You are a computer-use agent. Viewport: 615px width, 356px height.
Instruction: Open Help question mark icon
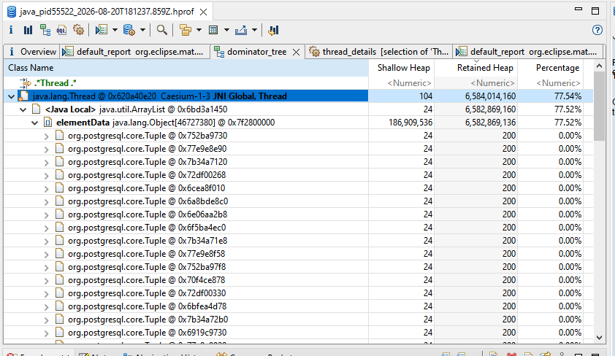pos(597,30)
